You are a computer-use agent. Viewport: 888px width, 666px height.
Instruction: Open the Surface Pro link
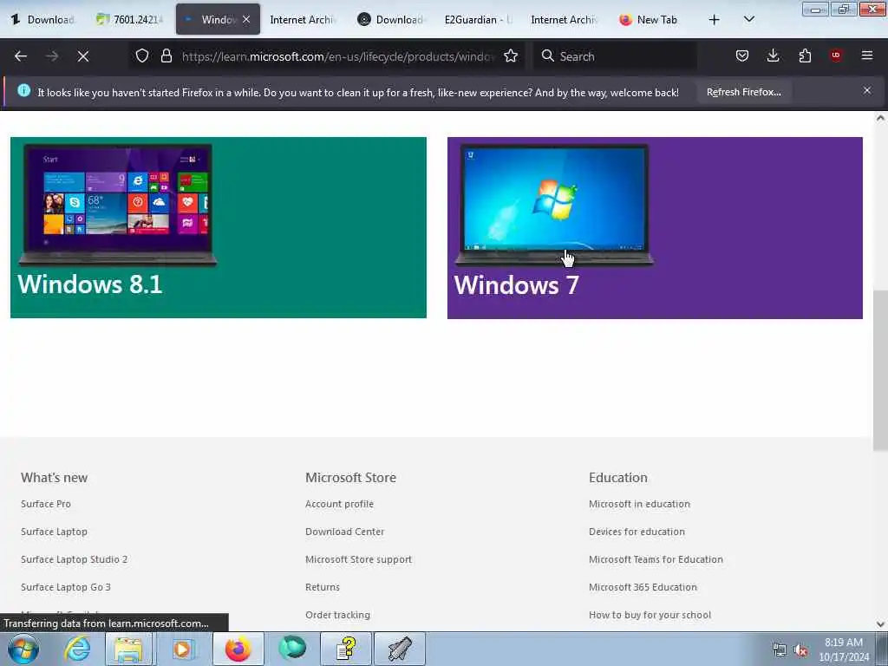[46, 504]
